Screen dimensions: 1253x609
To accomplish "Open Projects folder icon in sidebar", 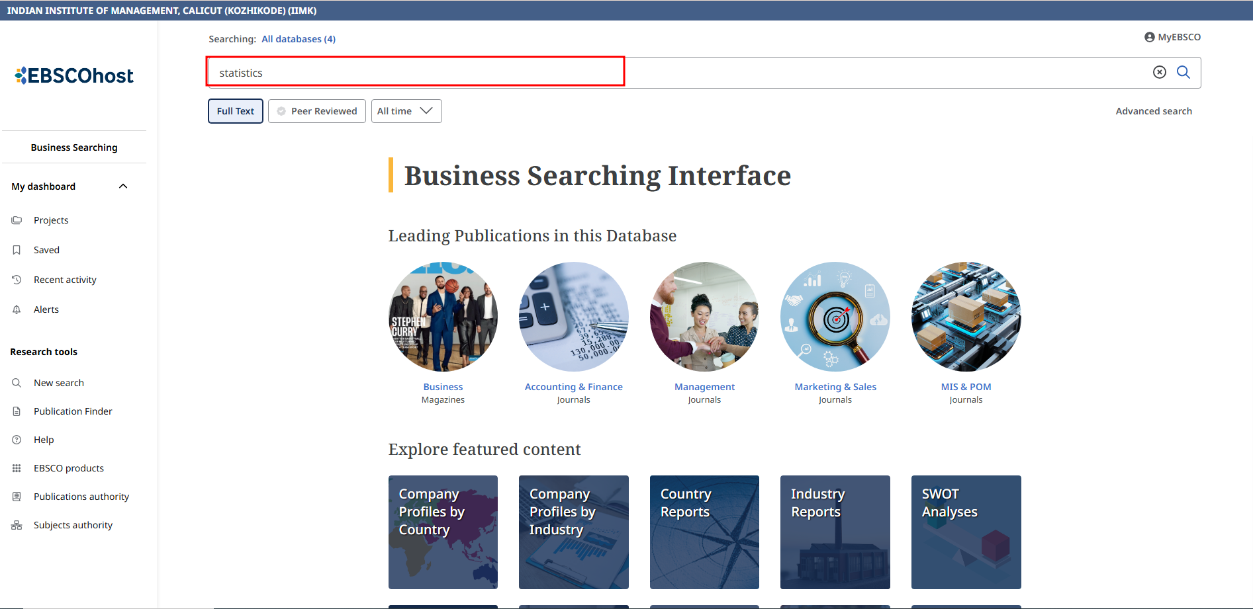I will click(17, 220).
